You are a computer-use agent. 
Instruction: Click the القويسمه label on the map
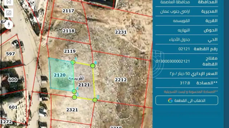coord(76,78)
